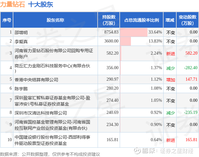Click the 变动股数(万股) column header
Viewport: 199px width, 157px height.
coord(187,20)
